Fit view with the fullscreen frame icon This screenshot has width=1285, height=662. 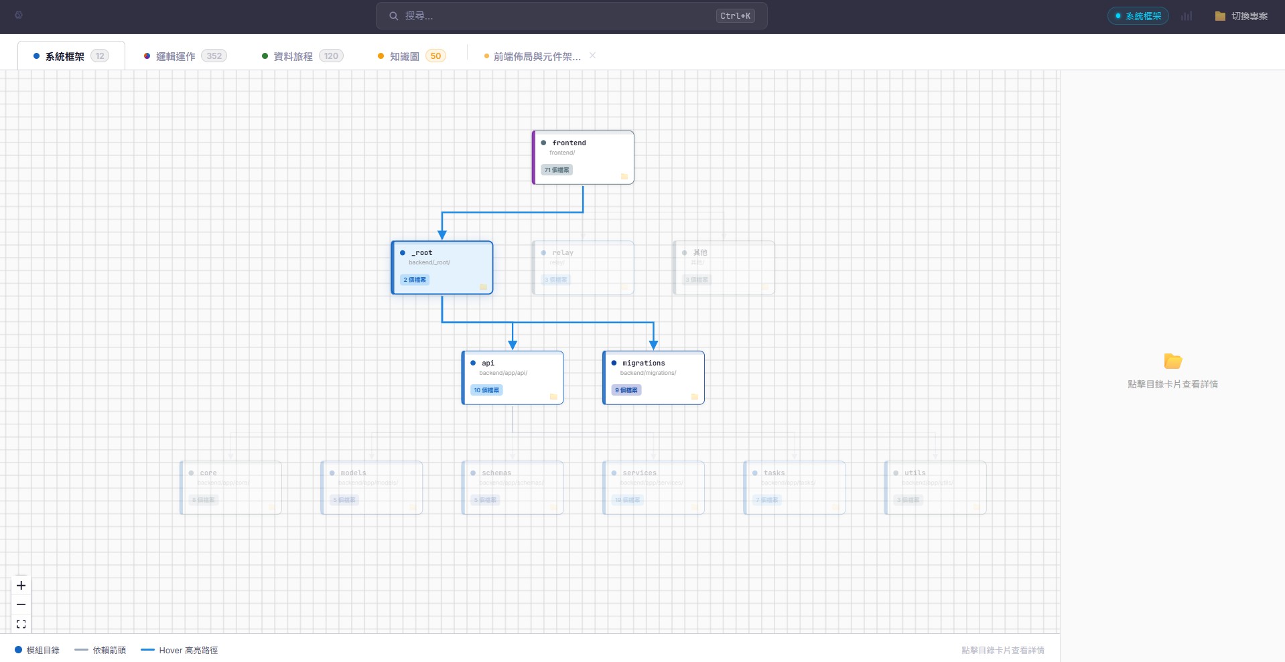21,623
